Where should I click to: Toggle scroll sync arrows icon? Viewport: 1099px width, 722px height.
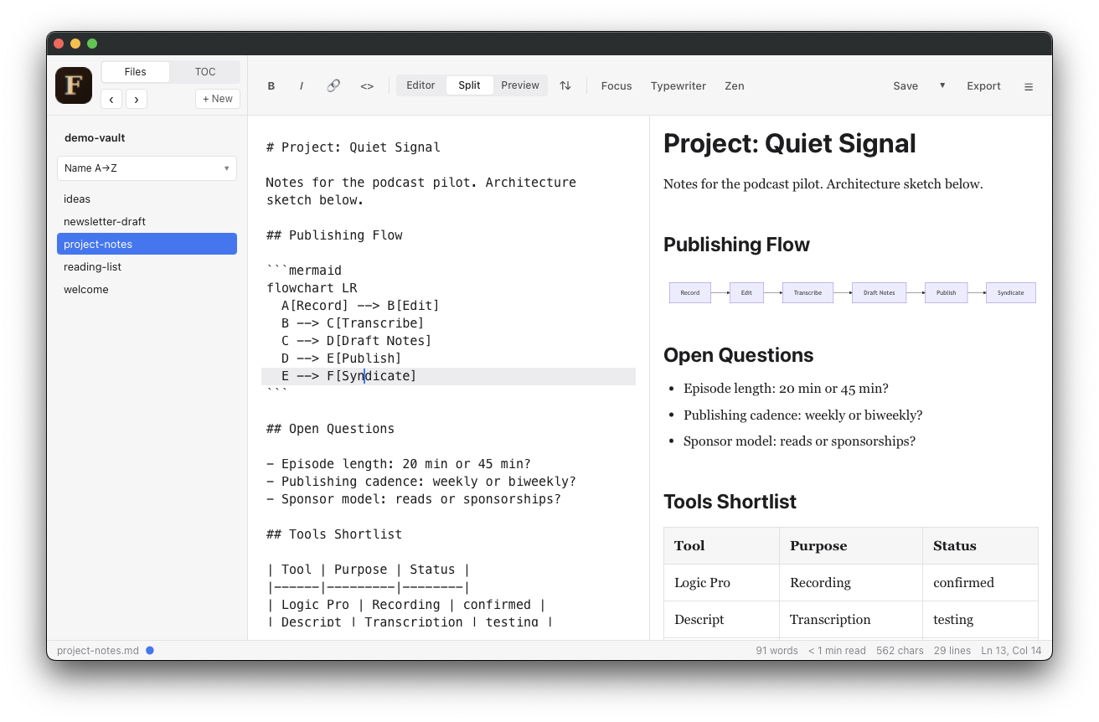(x=565, y=85)
